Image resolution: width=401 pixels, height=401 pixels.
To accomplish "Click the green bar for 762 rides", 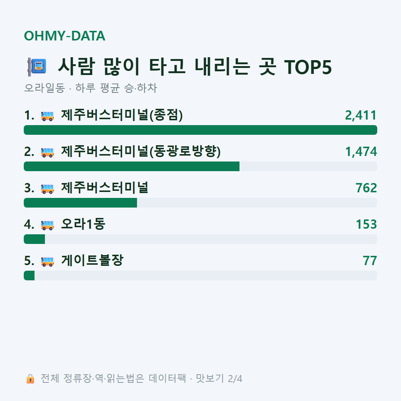I will click(x=80, y=203).
